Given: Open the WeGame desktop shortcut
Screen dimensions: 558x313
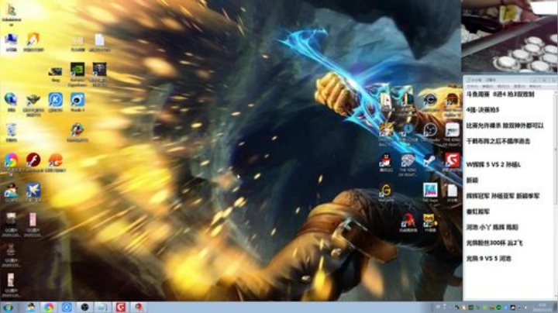Looking at the screenshot, I should 386,191.
